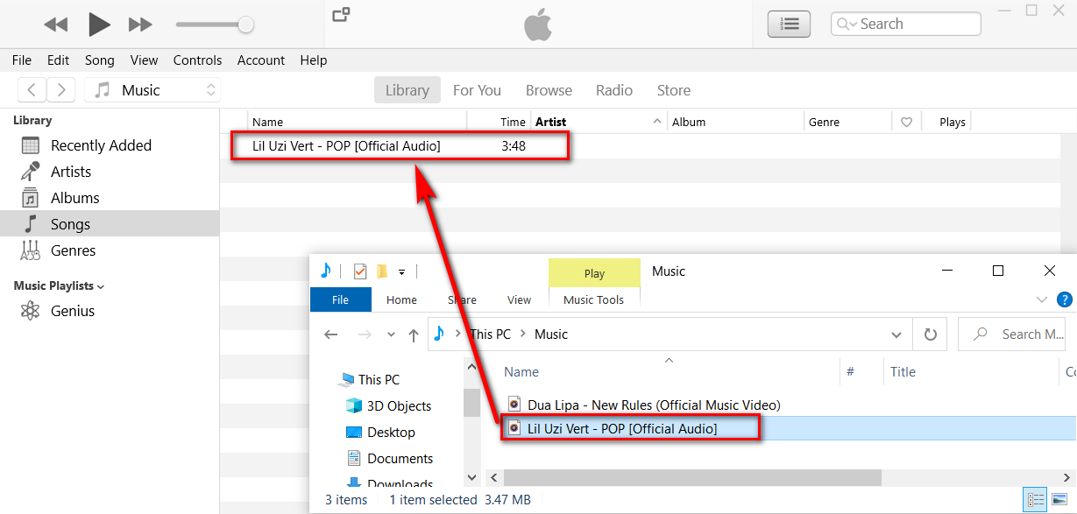Image resolution: width=1077 pixels, height=514 pixels.
Task: Switch Explorer to large thumbnails view
Action: 1059,500
